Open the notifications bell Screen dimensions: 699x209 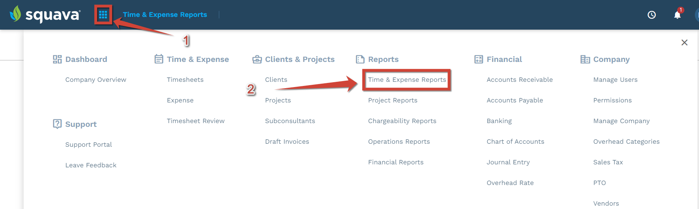pyautogui.click(x=678, y=15)
